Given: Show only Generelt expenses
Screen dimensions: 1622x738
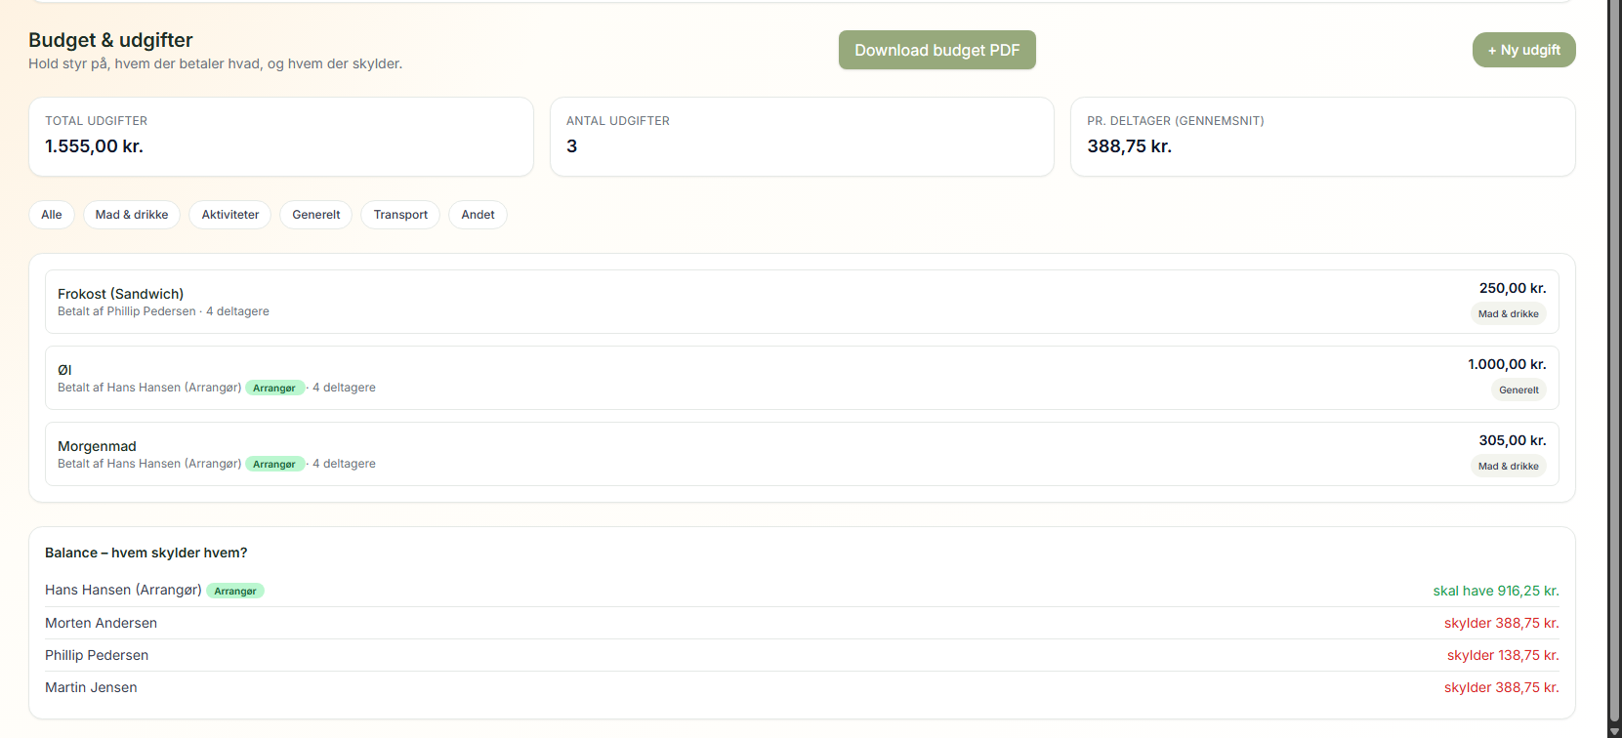Looking at the screenshot, I should point(315,215).
